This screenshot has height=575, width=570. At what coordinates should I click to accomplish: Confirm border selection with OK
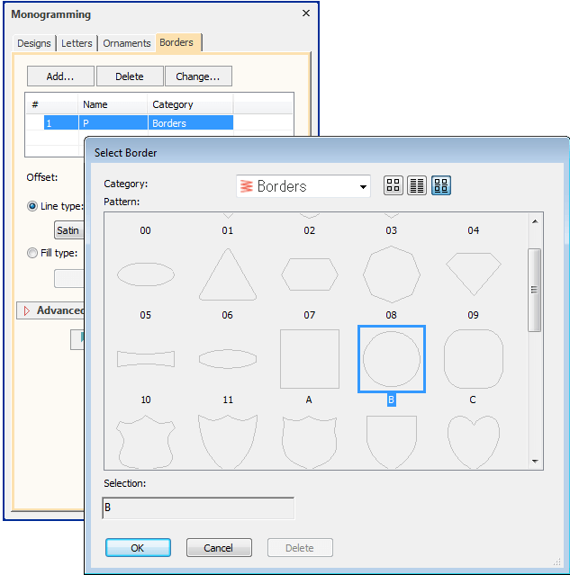(x=138, y=547)
